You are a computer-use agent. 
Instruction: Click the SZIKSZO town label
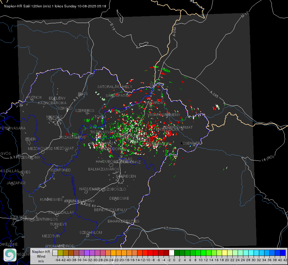point(65,108)
